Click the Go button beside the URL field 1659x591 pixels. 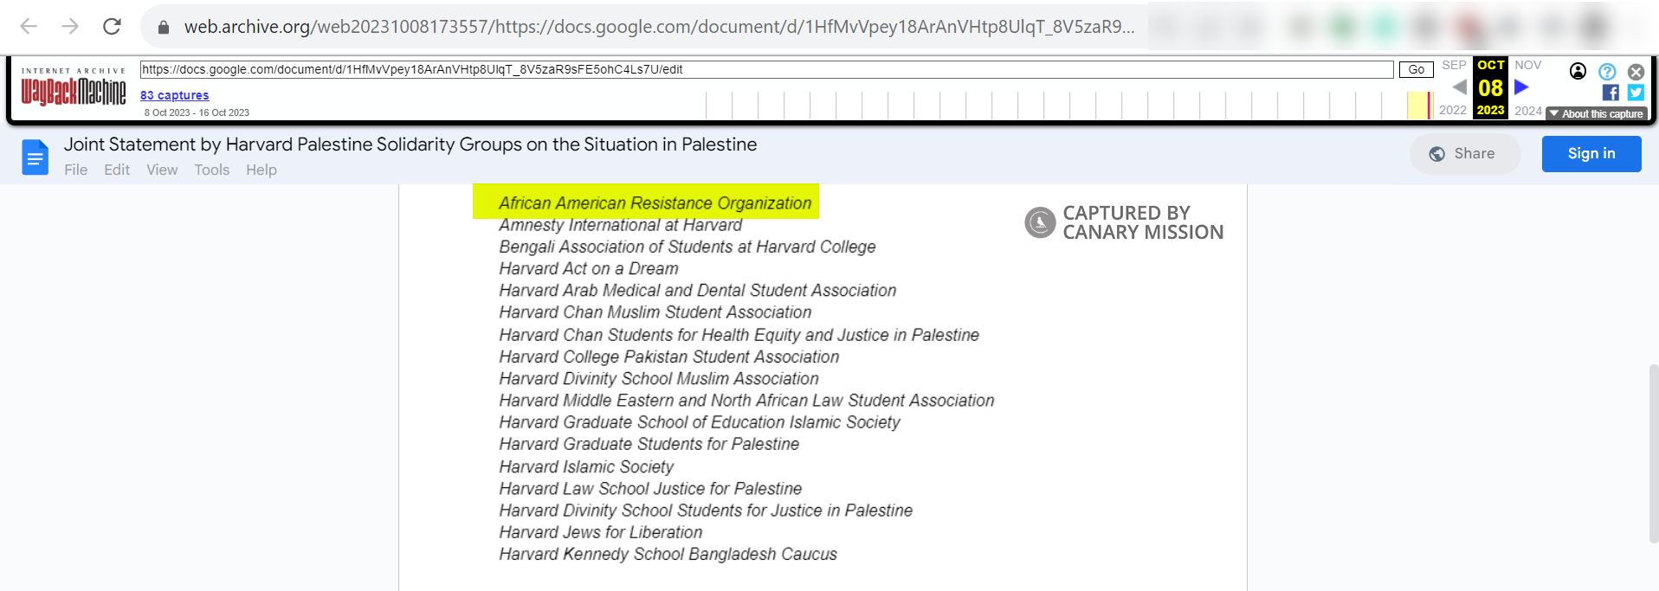pos(1416,69)
